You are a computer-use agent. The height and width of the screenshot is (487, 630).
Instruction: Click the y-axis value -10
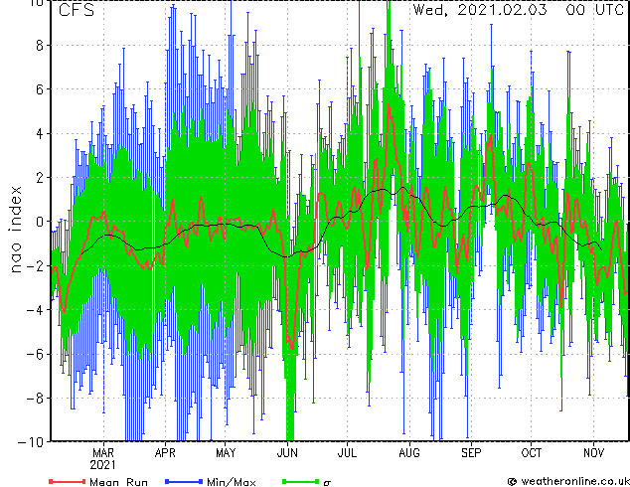click(x=31, y=442)
